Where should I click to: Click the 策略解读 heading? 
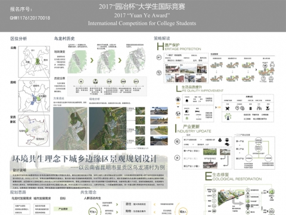pos(162,38)
